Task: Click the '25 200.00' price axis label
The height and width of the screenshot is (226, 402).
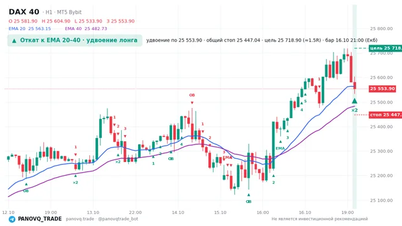Action: (x=381, y=176)
